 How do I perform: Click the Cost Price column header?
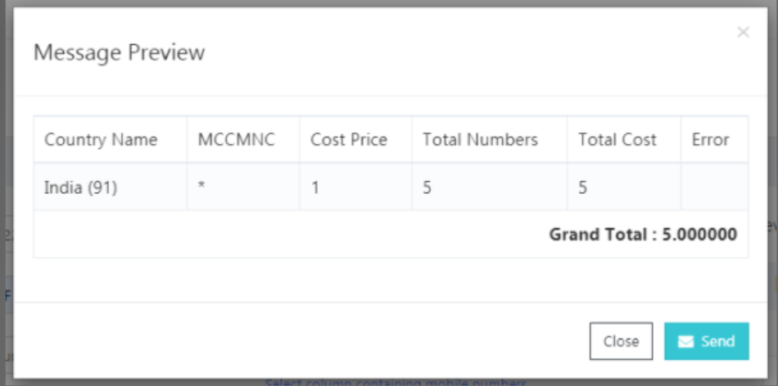pos(349,140)
